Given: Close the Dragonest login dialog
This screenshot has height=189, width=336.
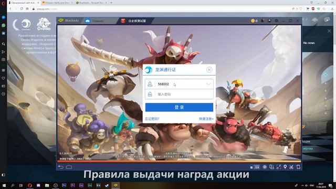Looking at the screenshot, I should pos(209,70).
